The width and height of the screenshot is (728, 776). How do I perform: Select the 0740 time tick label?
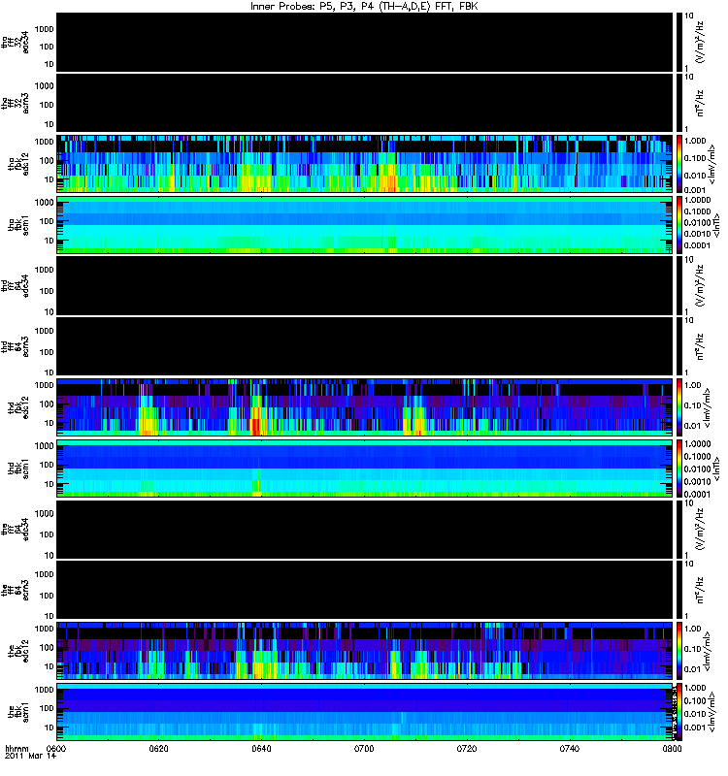(570, 748)
